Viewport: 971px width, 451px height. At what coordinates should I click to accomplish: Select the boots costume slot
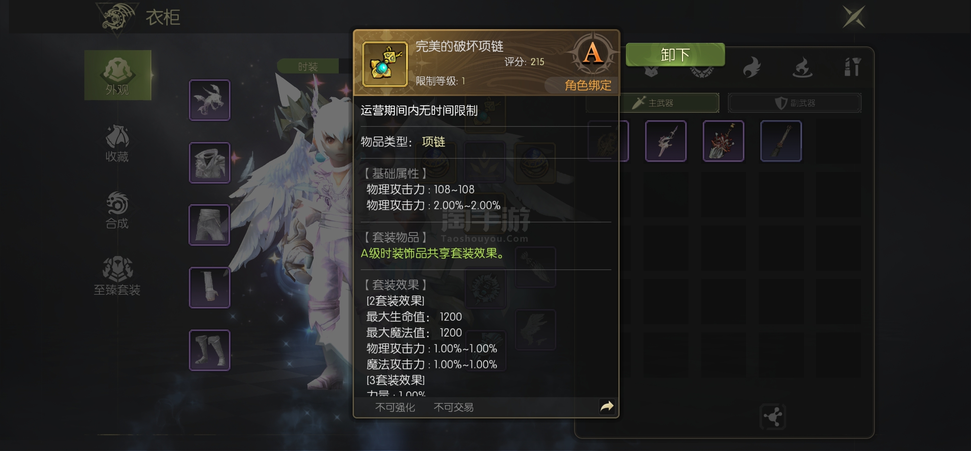point(209,350)
